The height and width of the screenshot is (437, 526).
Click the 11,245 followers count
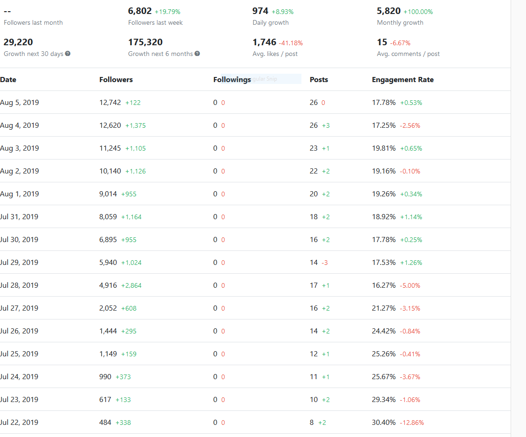(110, 148)
